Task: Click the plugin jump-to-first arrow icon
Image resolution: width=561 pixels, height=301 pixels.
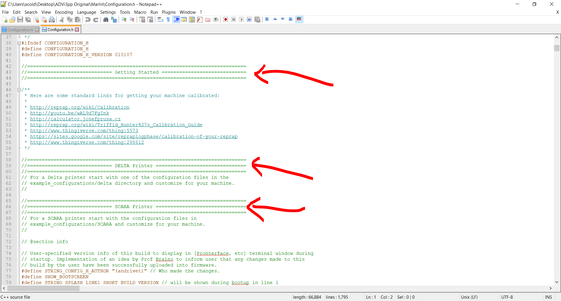Action: click(267, 19)
